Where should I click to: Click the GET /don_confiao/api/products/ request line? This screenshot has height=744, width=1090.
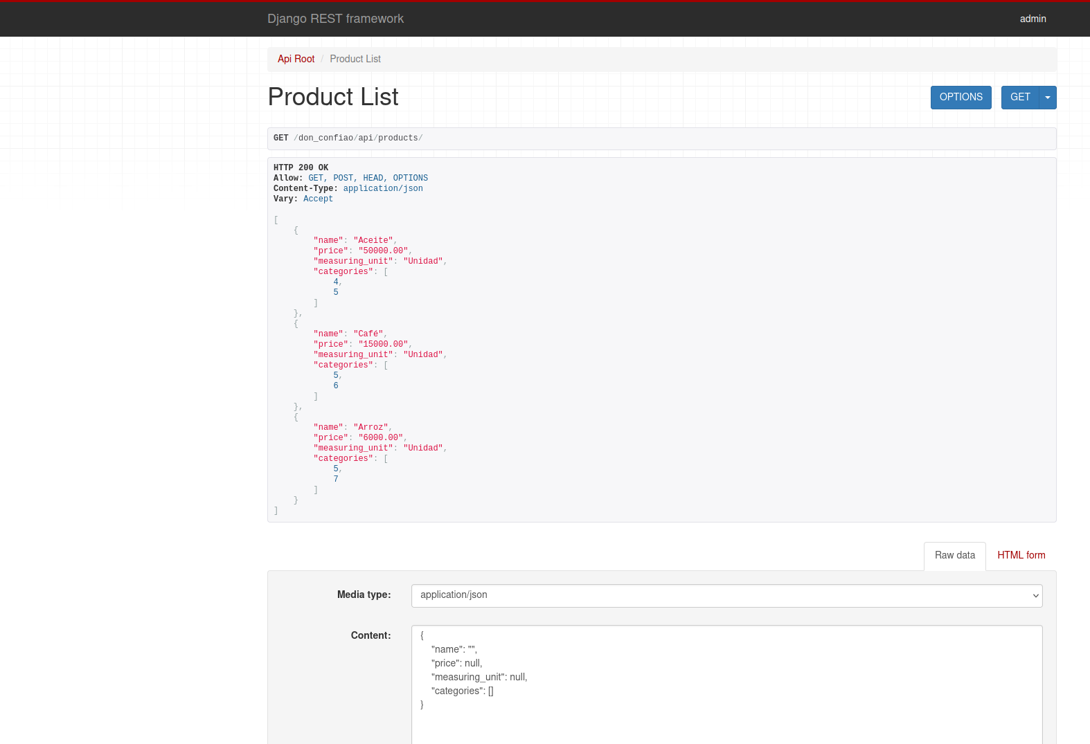pos(348,138)
